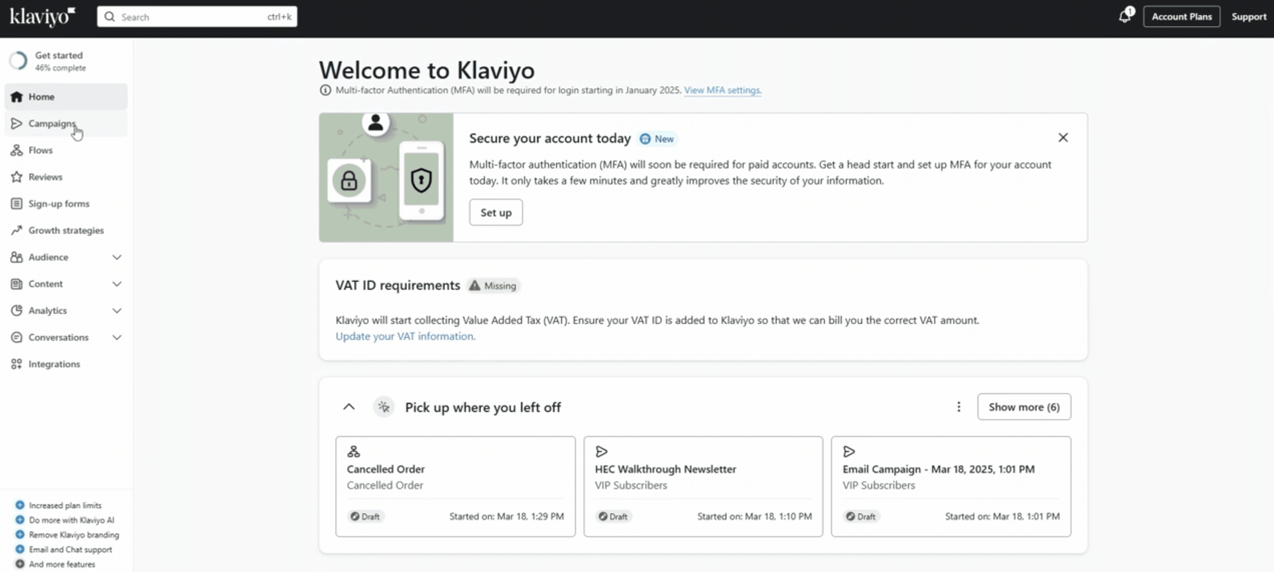Image resolution: width=1274 pixels, height=572 pixels.
Task: Open the three-dot menu near Show more
Action: (958, 407)
